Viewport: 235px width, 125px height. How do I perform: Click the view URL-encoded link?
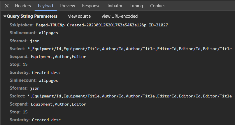point(120,16)
